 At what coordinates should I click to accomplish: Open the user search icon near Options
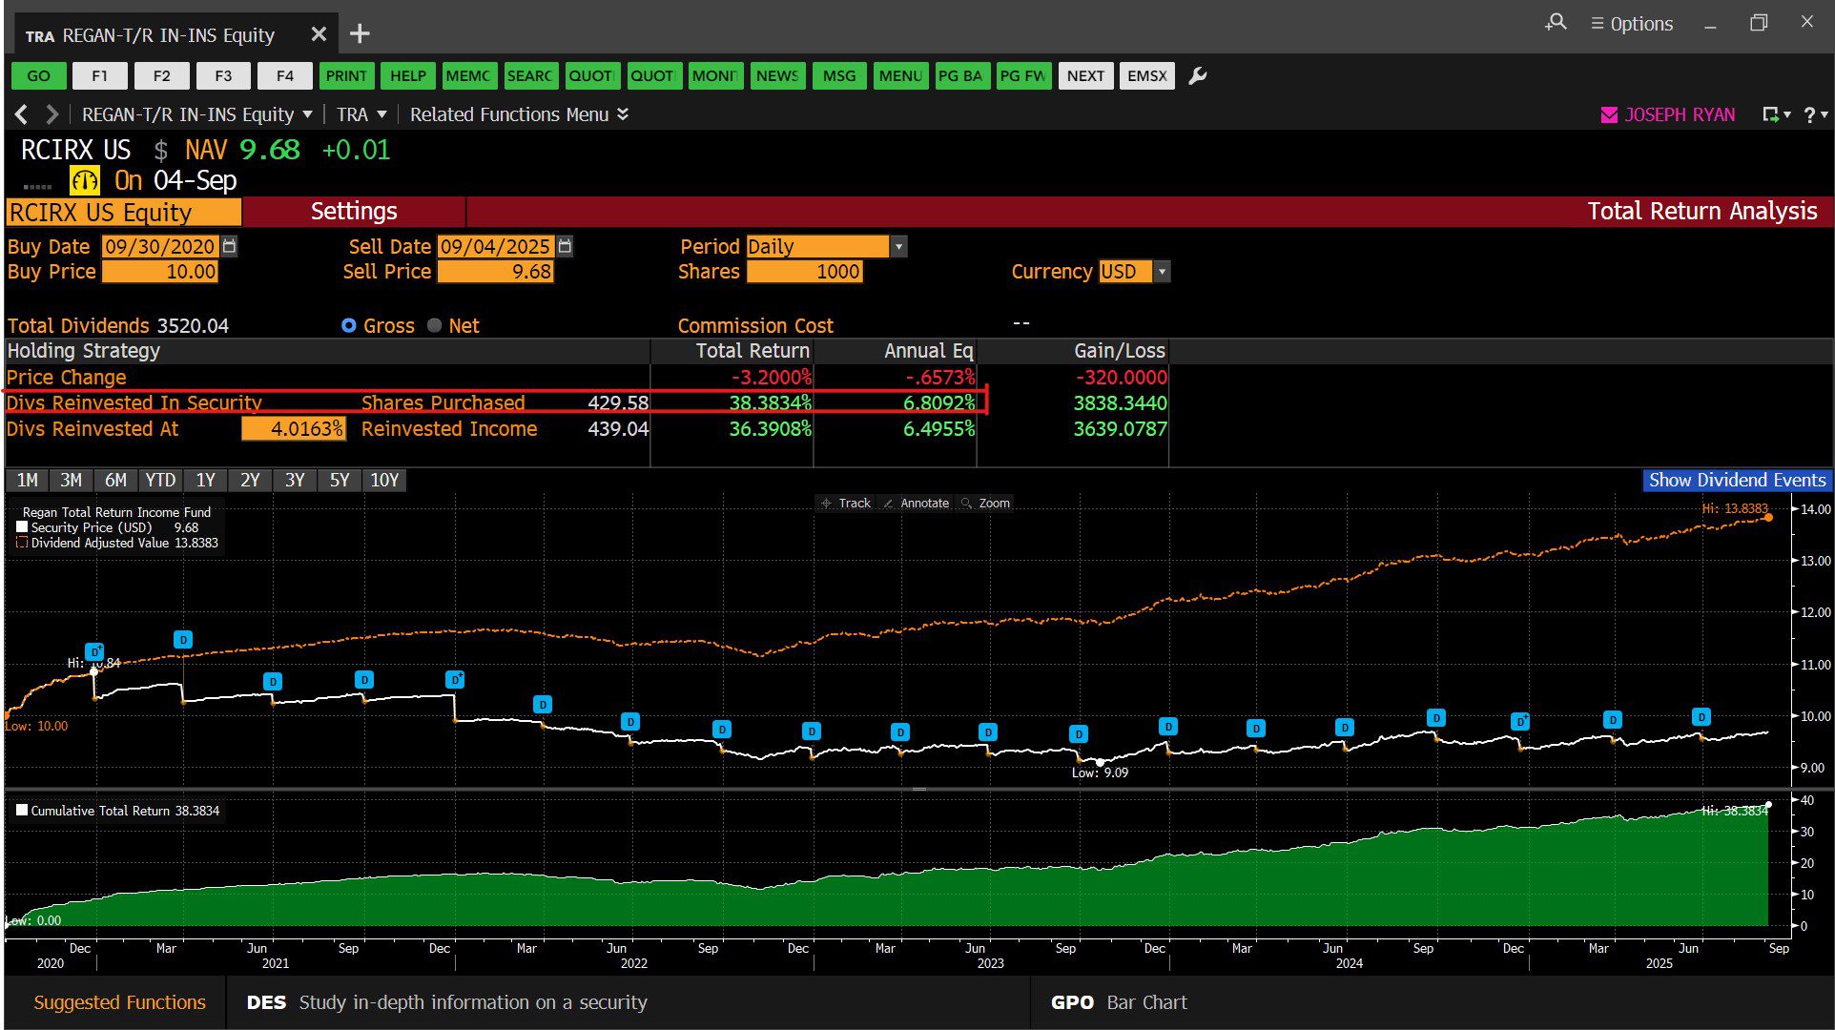[x=1556, y=23]
